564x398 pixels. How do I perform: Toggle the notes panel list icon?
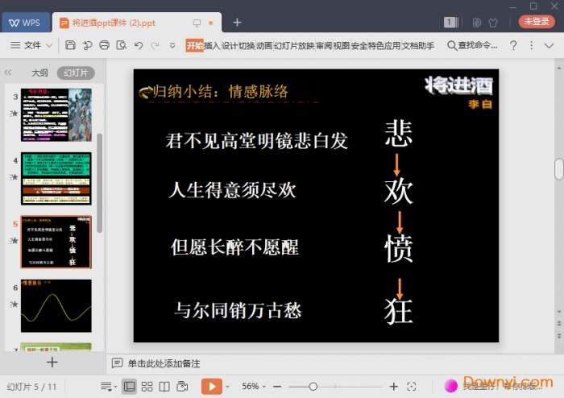pos(108,387)
